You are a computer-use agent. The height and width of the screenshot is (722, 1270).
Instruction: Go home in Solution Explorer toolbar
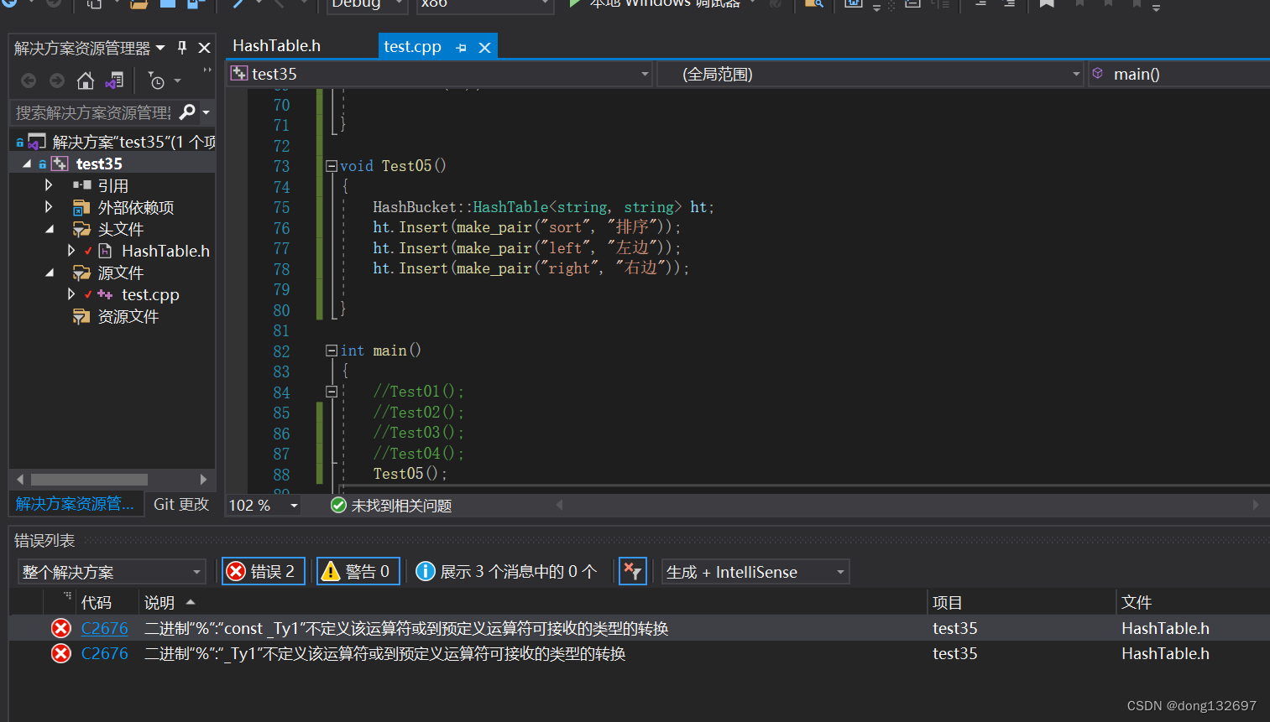85,81
